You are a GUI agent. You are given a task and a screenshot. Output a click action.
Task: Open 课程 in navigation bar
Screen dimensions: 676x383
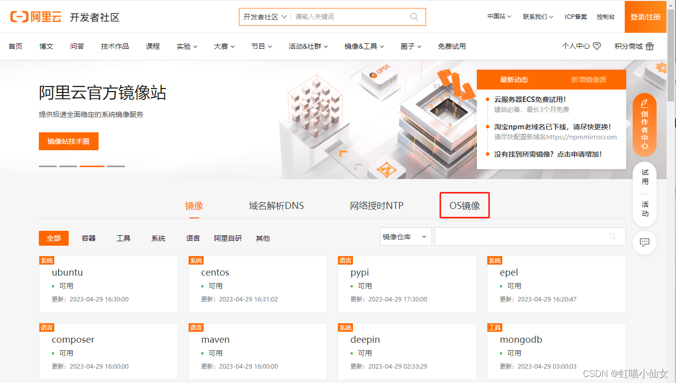[153, 46]
